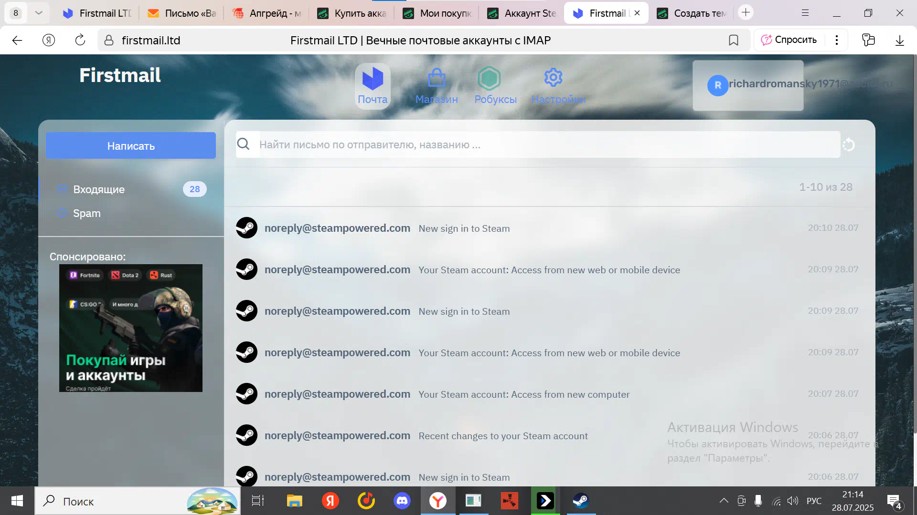Open 20:07 Access from new computer email
The image size is (917, 515).
(549, 394)
